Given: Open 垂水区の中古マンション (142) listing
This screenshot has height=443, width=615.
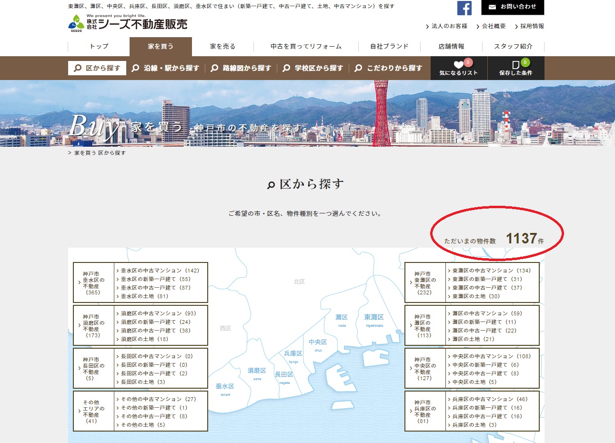Looking at the screenshot, I should [160, 271].
